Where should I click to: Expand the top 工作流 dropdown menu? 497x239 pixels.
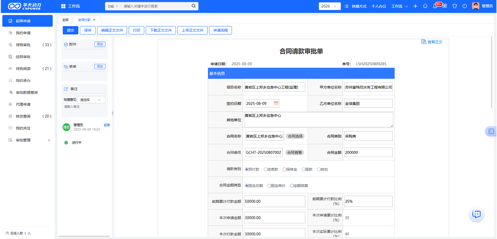click(x=399, y=6)
